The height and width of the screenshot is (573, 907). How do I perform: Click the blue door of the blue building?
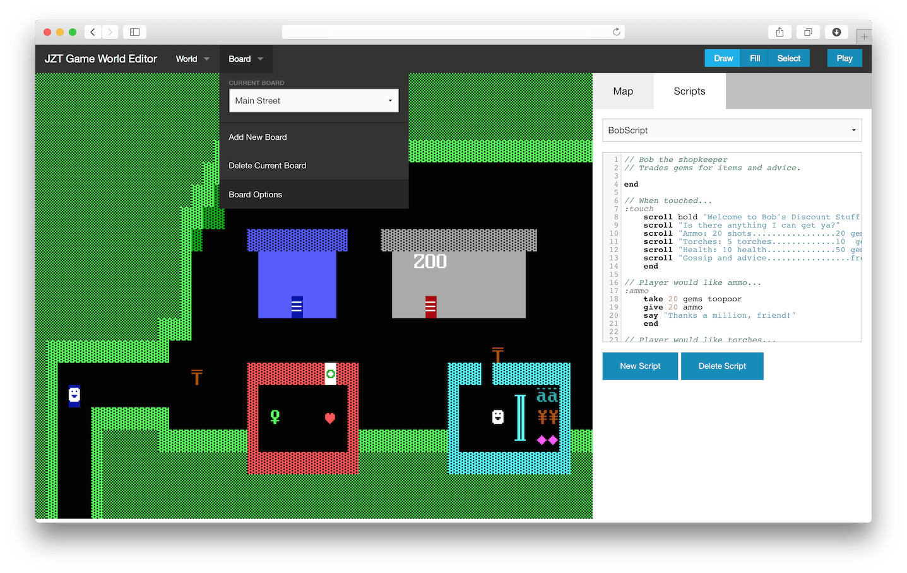coord(297,306)
